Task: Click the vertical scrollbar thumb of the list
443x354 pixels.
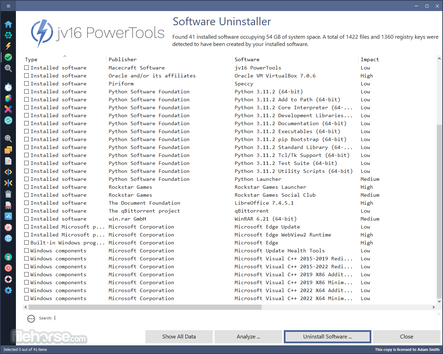Action: (440, 211)
